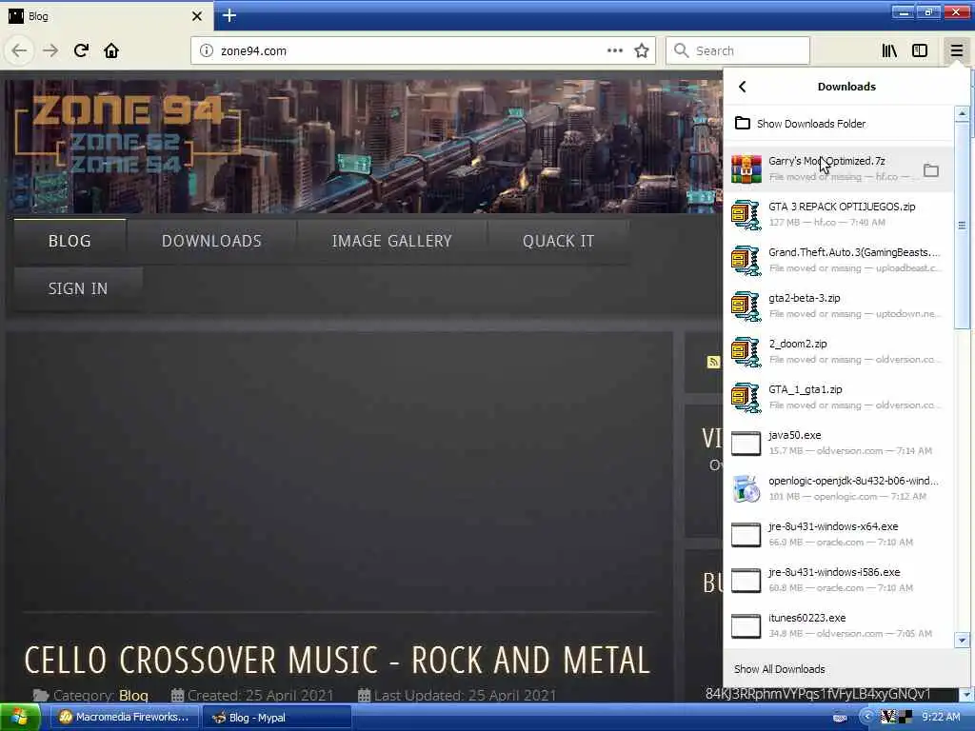The height and width of the screenshot is (731, 975).
Task: Expand hidden system tray icons arrow
Action: tap(866, 718)
